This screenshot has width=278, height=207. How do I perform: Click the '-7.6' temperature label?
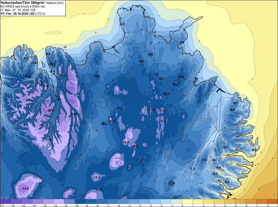click(34, 63)
